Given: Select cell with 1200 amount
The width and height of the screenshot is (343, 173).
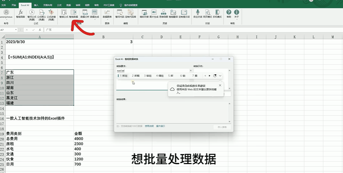Looking at the screenshot, I should coord(103,159).
